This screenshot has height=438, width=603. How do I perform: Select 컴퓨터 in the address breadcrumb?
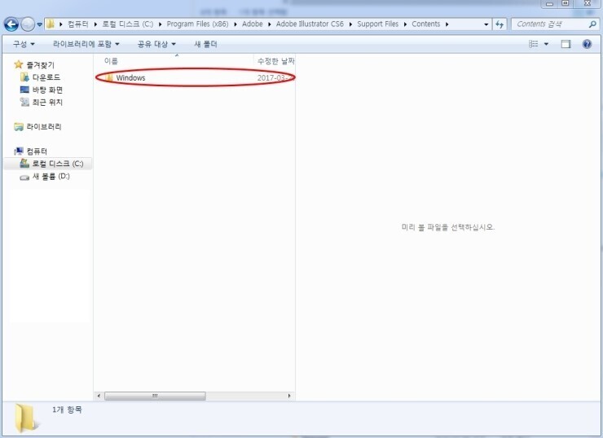(78, 24)
